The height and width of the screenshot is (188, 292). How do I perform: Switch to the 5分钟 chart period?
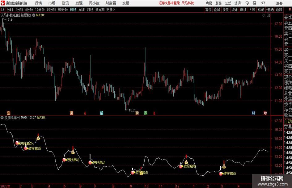29,10
